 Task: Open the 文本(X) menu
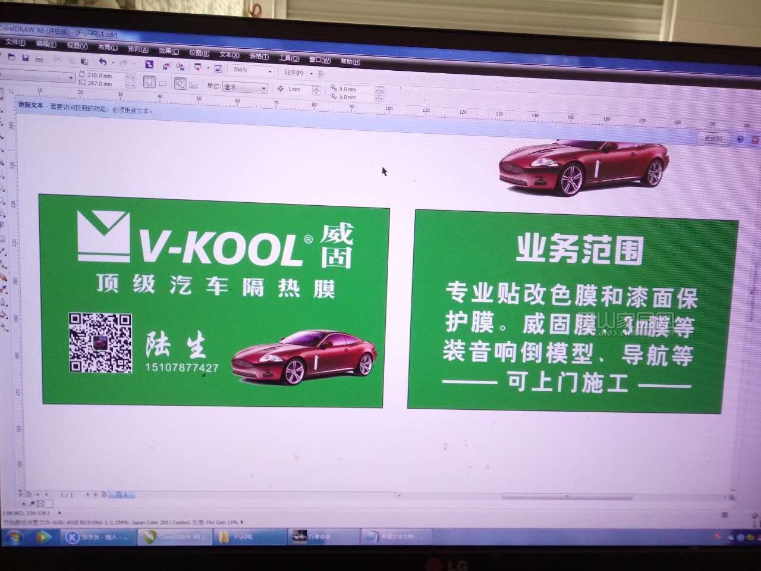point(229,55)
